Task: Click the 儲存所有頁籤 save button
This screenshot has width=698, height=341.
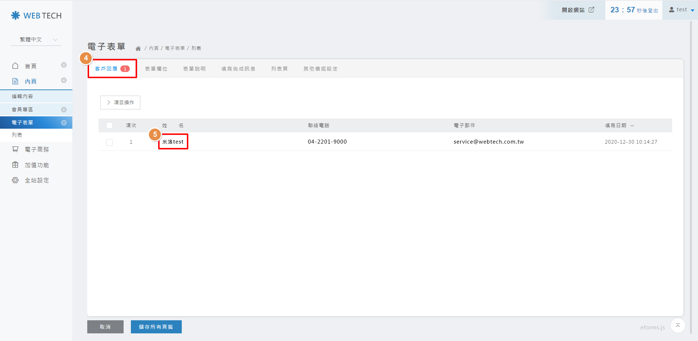Action: 156,327
